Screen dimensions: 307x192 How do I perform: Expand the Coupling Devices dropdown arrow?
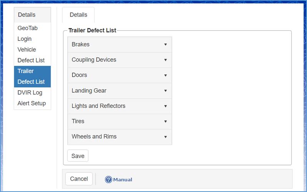tap(165, 60)
